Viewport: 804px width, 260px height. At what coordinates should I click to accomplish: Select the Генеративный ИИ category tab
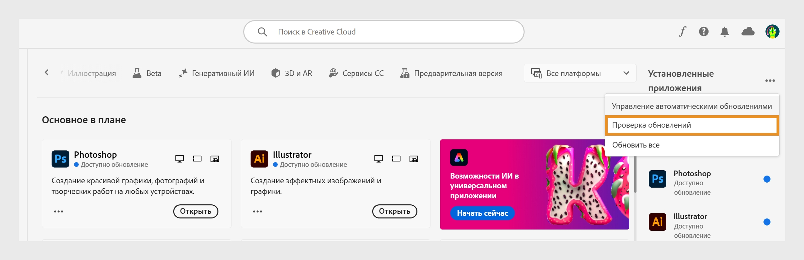coord(217,73)
